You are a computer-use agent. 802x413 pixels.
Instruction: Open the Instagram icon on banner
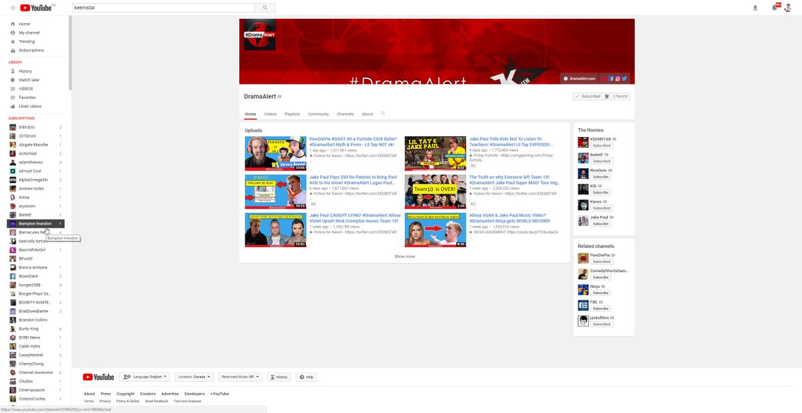click(618, 79)
